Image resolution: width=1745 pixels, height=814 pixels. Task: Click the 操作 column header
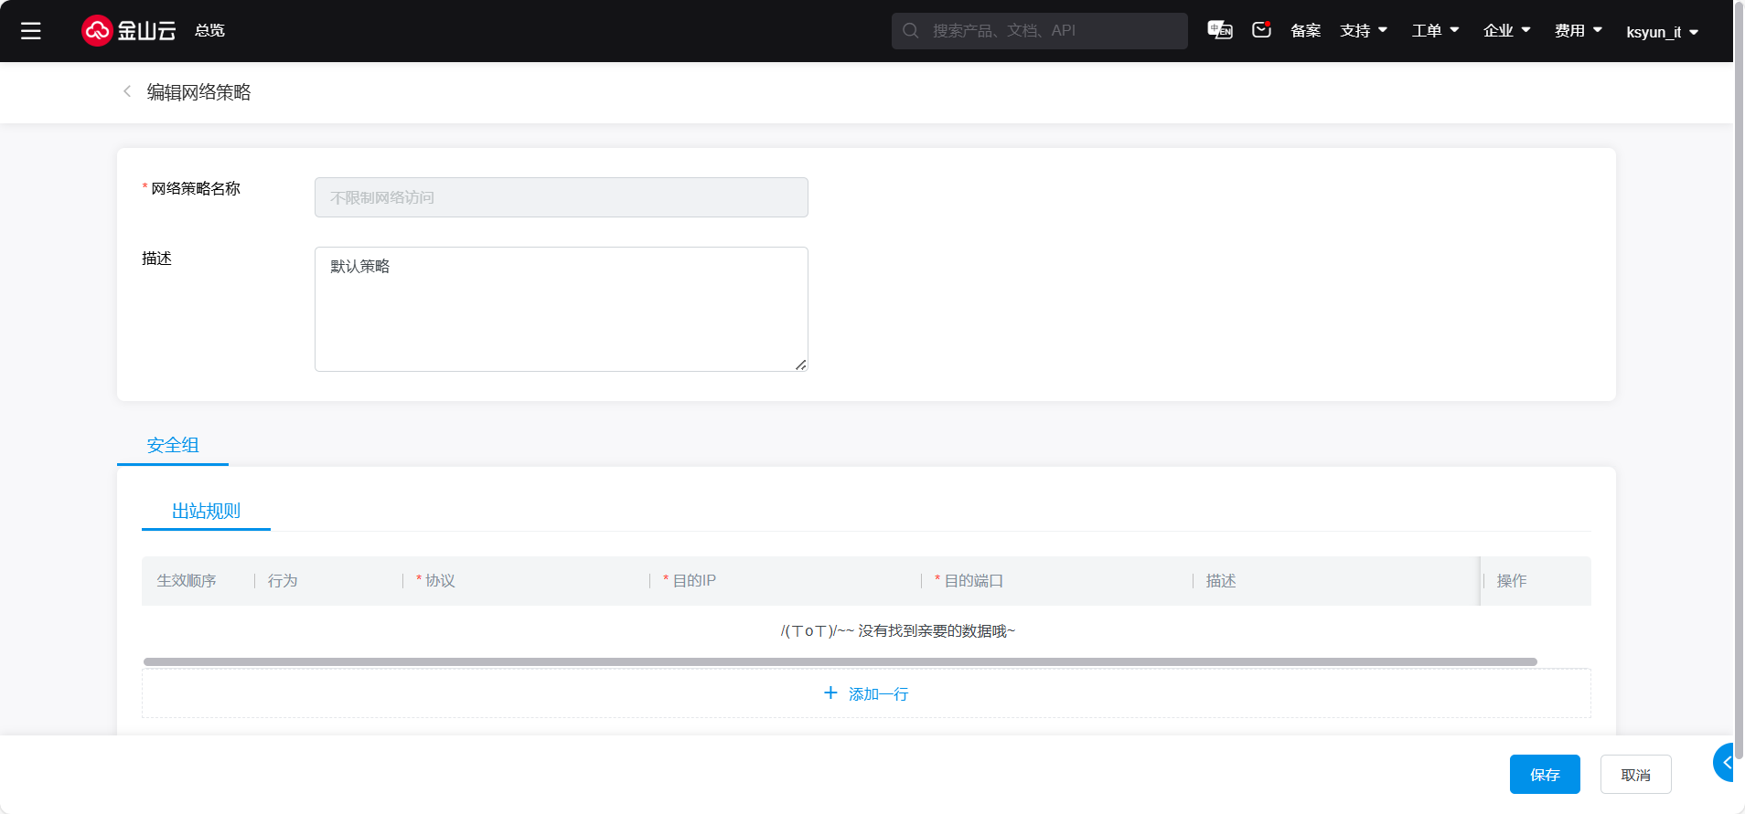click(x=1512, y=581)
